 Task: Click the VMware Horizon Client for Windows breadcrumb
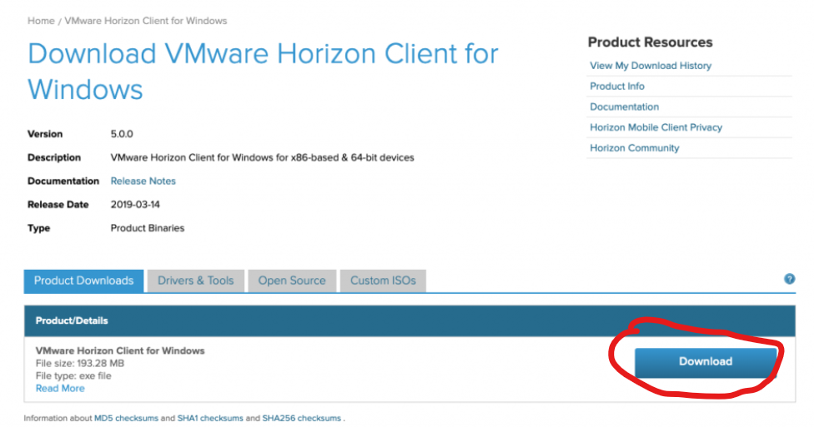pyautogui.click(x=146, y=21)
